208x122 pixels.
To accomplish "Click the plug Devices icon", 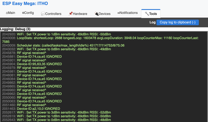I will pos(96,14).
